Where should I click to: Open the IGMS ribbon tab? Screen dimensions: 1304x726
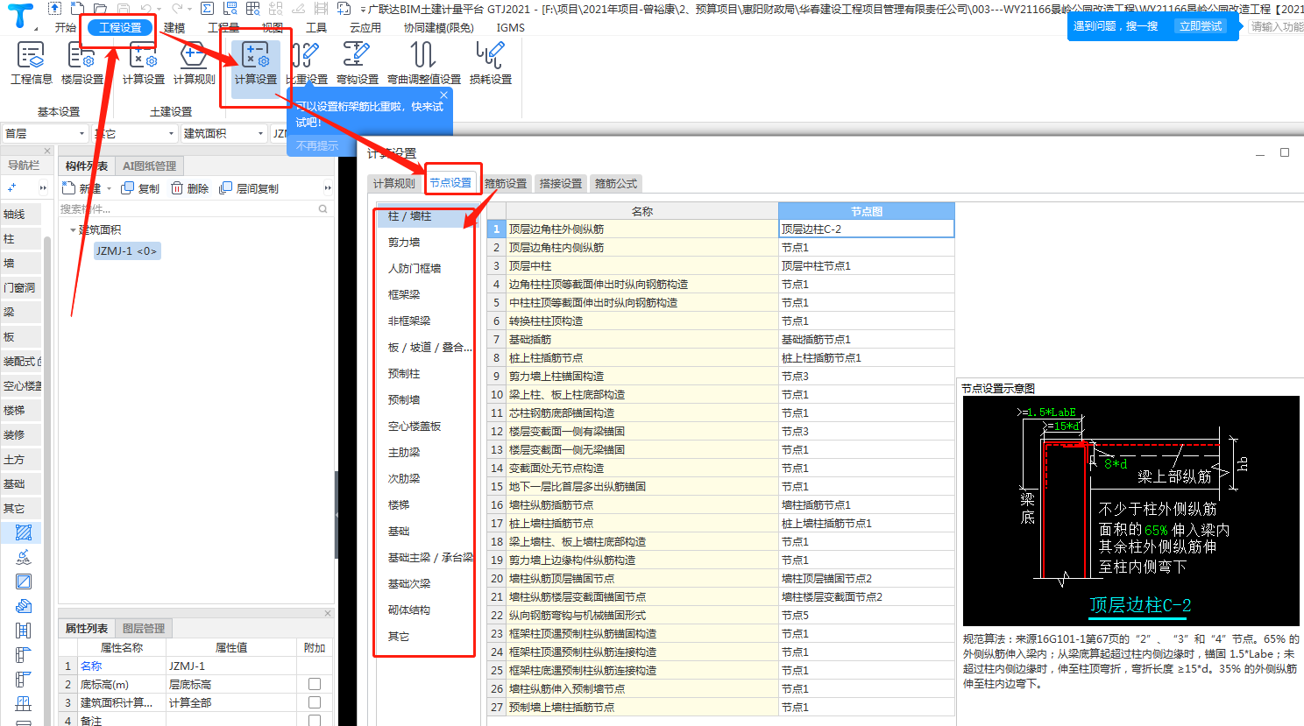pos(511,28)
